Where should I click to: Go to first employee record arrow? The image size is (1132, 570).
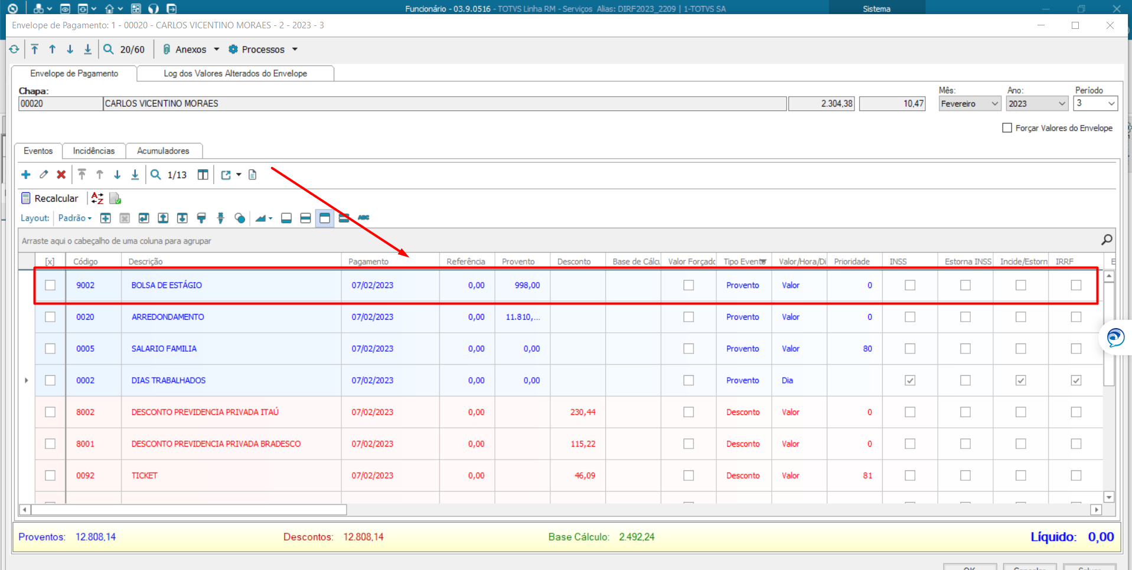tap(35, 50)
